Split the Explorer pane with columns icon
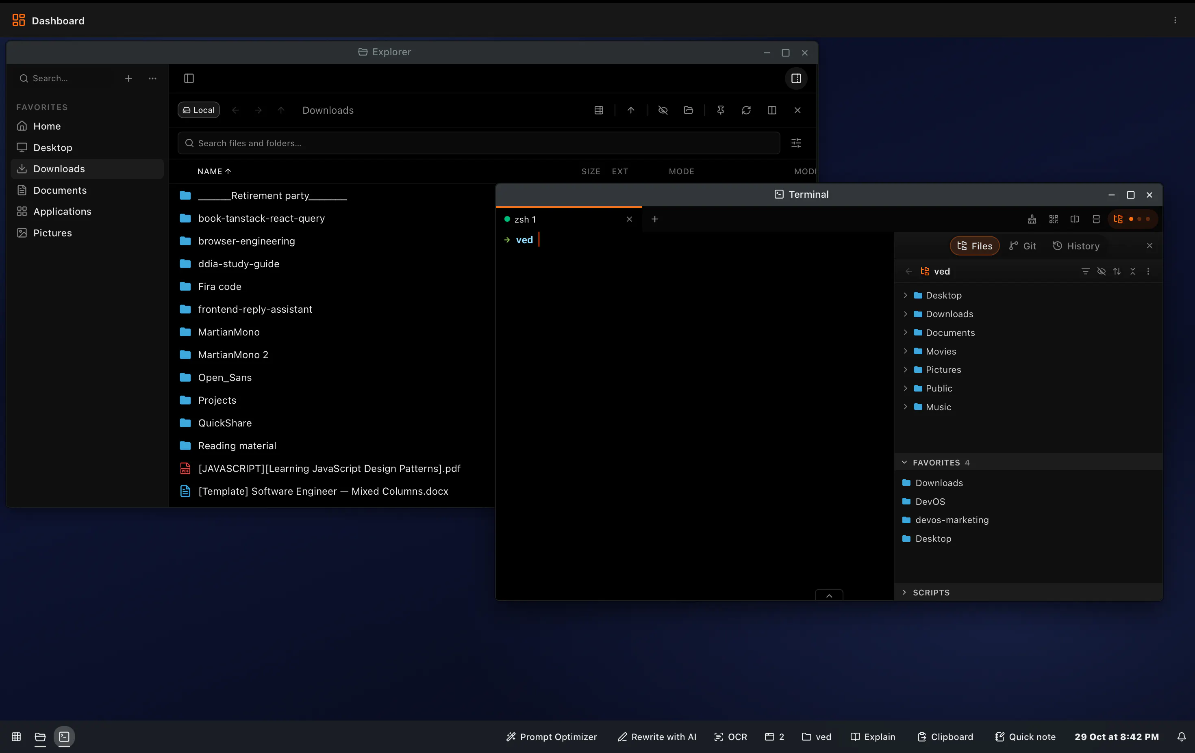The width and height of the screenshot is (1195, 753). tap(772, 110)
